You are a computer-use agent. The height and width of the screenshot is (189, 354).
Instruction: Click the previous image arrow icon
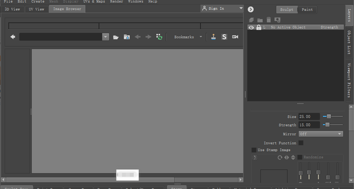pyautogui.click(x=138, y=37)
